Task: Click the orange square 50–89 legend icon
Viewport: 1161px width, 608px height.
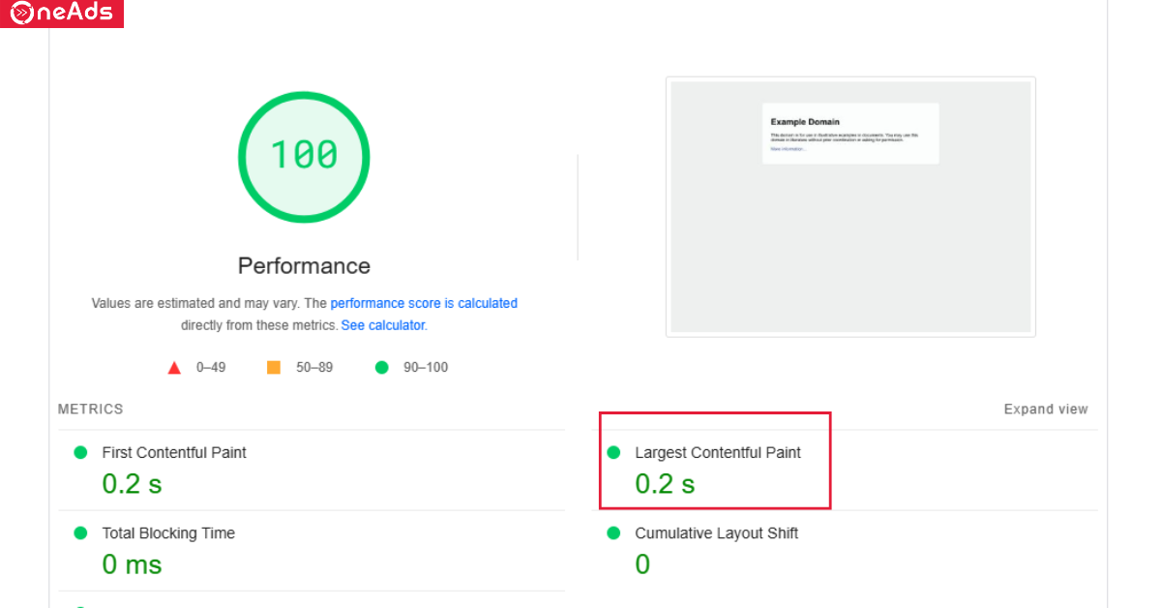Action: 274,368
